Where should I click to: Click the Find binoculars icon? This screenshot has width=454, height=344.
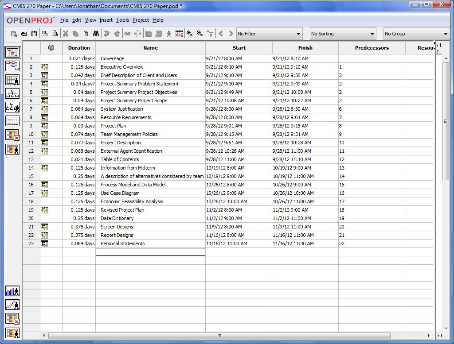(96, 34)
